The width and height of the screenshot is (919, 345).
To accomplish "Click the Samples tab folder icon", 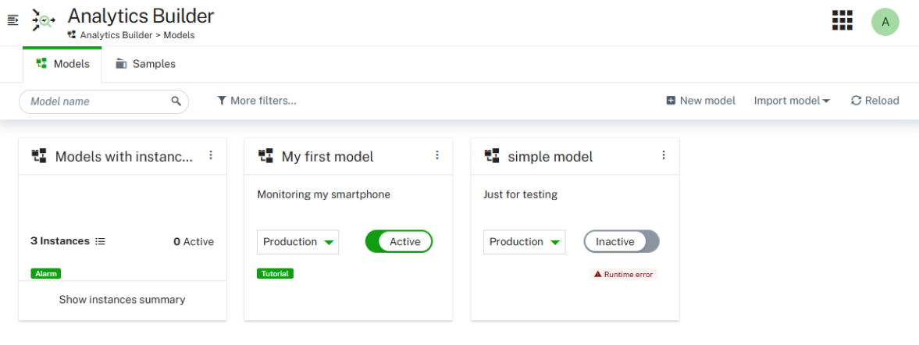I will pos(121,64).
